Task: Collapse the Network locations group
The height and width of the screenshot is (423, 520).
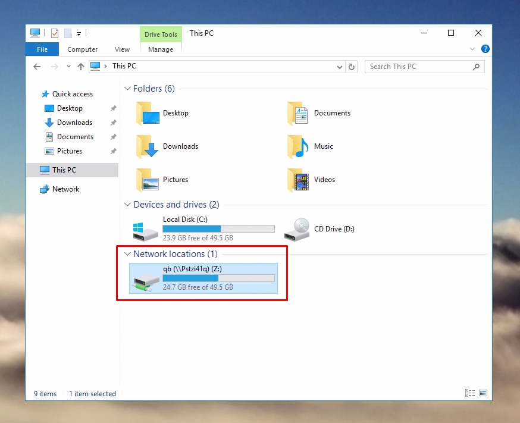Action: pos(127,254)
